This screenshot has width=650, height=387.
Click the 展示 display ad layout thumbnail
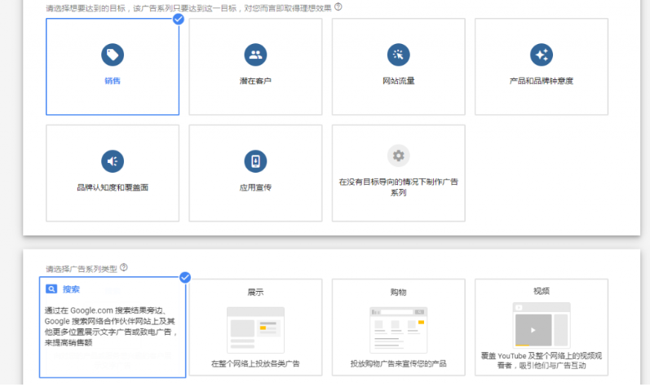255,330
